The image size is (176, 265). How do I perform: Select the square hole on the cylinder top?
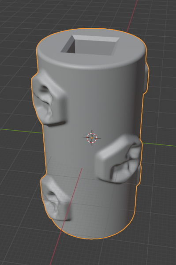(90, 45)
